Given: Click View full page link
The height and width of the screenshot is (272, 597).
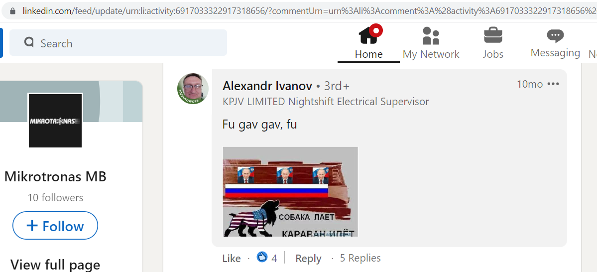Looking at the screenshot, I should pyautogui.click(x=55, y=265).
